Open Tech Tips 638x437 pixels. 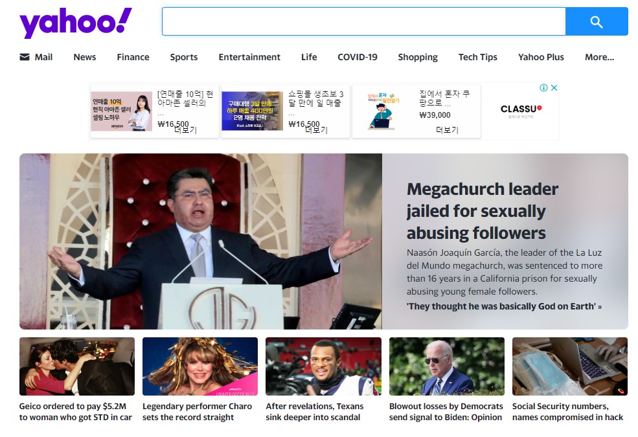477,57
